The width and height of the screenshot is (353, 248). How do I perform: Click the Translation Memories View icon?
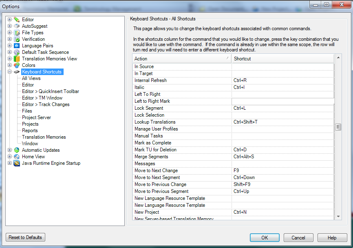pos(17,59)
